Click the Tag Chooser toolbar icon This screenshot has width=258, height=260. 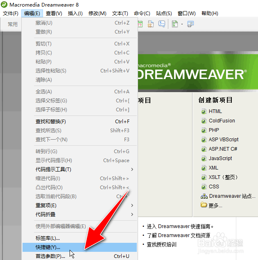pyautogui.click(x=190, y=24)
